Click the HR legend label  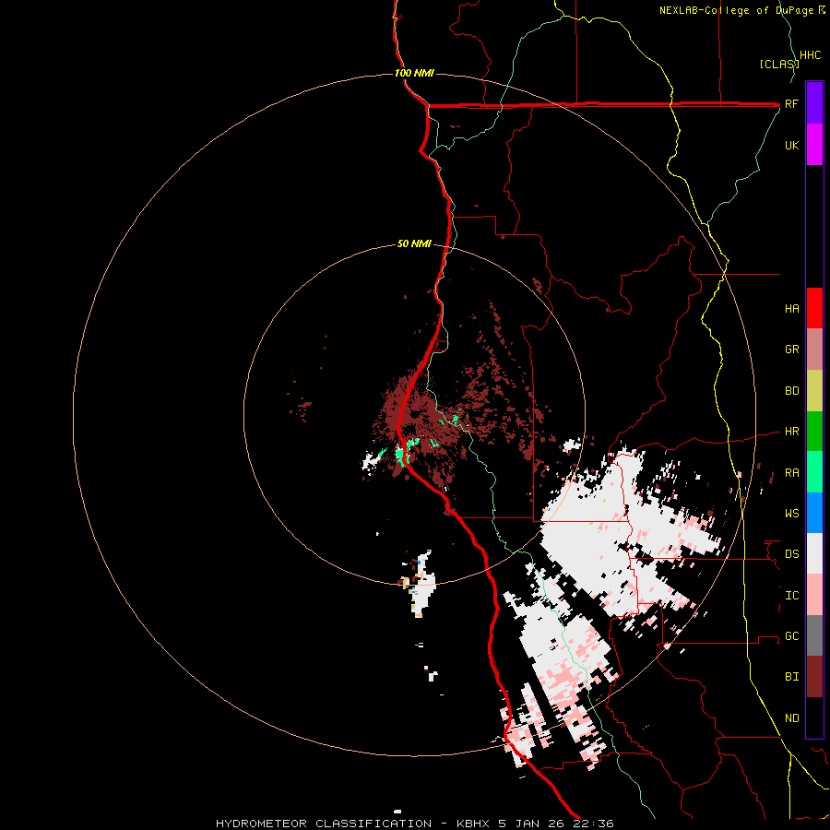click(x=791, y=432)
